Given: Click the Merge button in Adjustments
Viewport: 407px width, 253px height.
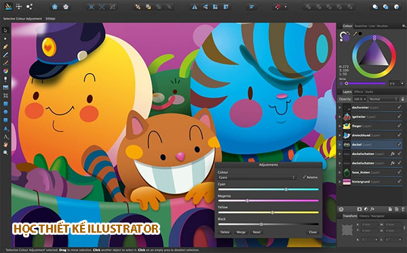Looking at the screenshot, I should 241,232.
